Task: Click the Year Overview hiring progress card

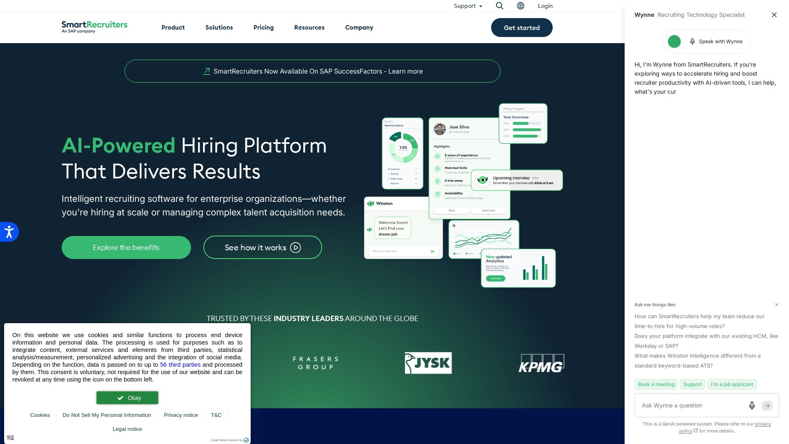Action: (x=523, y=123)
